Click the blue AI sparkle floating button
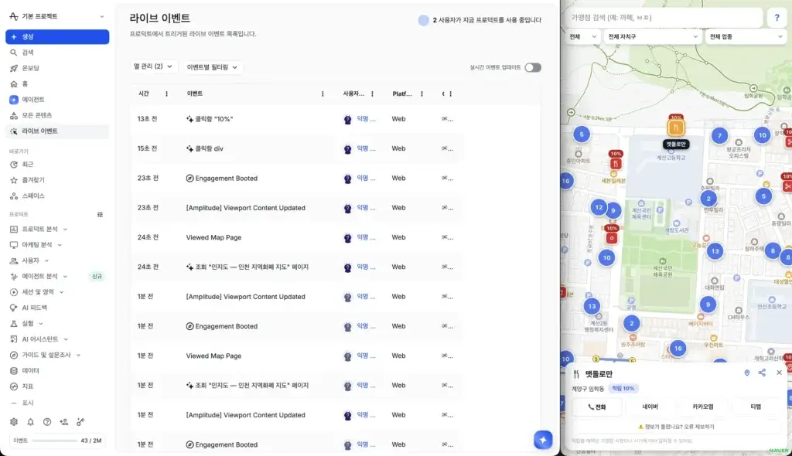This screenshot has width=792, height=456. tap(543, 440)
